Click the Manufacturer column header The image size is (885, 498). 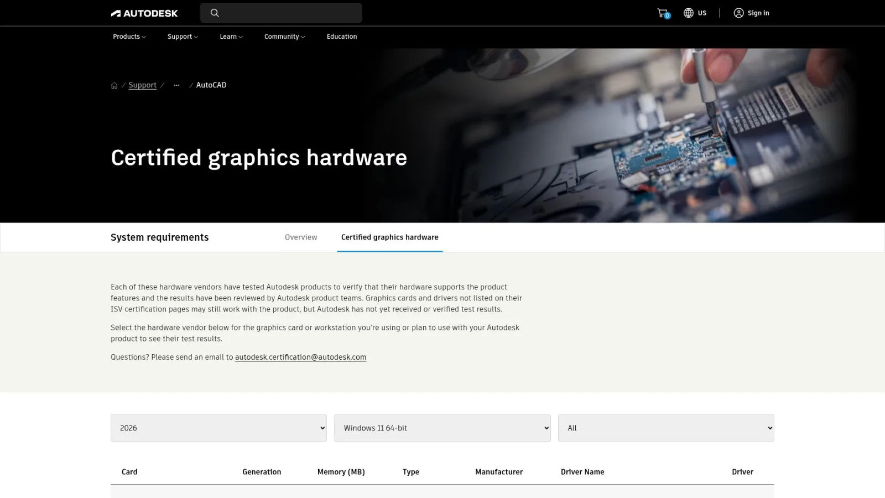pos(499,472)
